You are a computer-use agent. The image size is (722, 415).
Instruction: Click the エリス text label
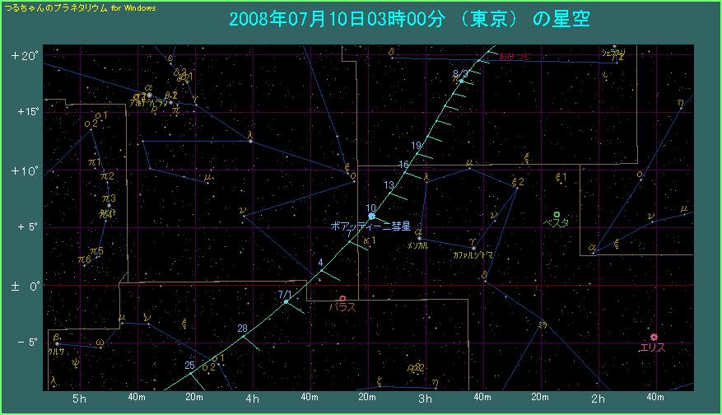(x=652, y=347)
